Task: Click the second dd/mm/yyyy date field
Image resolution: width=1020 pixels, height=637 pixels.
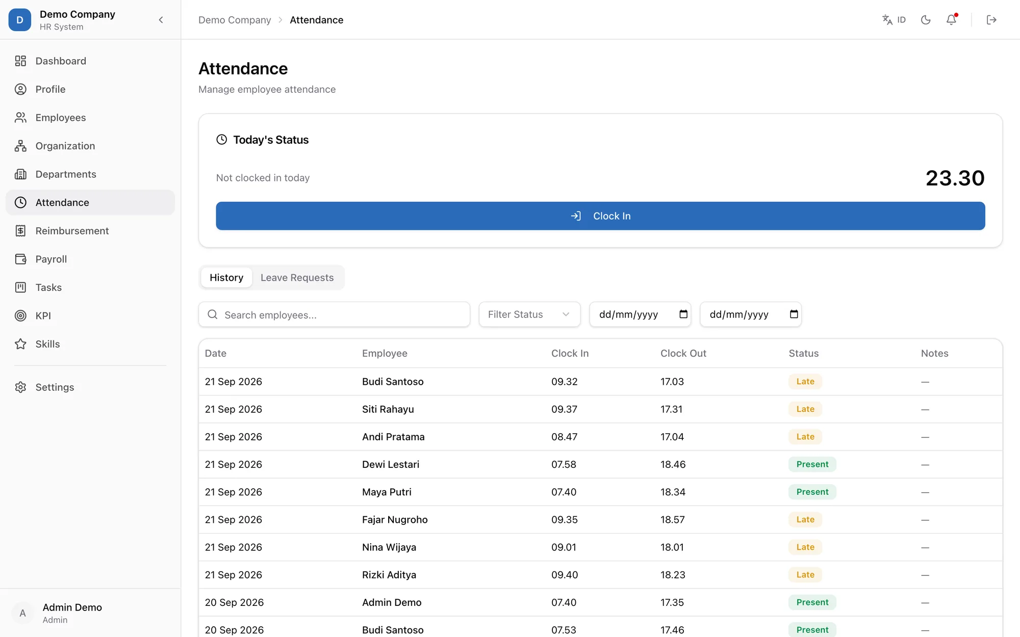Action: point(751,314)
